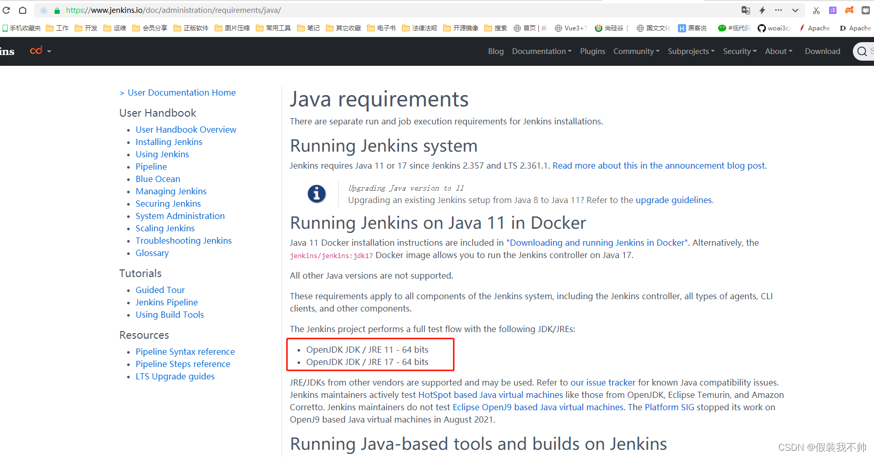This screenshot has height=457, width=874.
Task: Open Blue Ocean sidebar link
Action: point(158,179)
